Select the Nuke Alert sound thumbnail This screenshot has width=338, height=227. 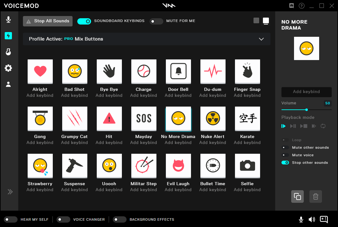point(213,119)
